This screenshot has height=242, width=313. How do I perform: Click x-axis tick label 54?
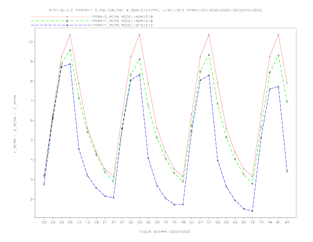pyautogui.click(x=200, y=222)
